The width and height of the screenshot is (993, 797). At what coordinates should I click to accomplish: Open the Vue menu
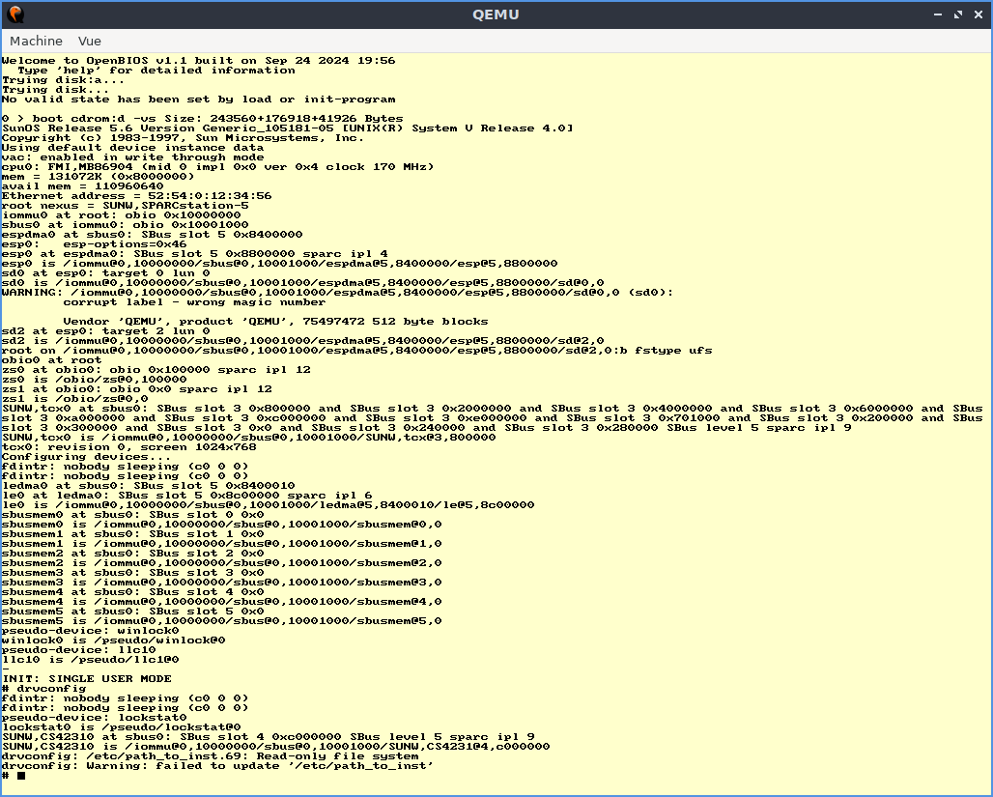(89, 42)
